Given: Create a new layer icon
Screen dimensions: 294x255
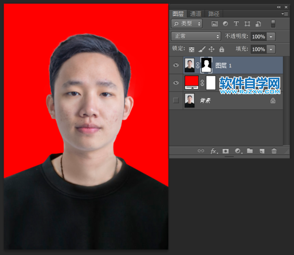Looking at the screenshot, I should (262, 151).
